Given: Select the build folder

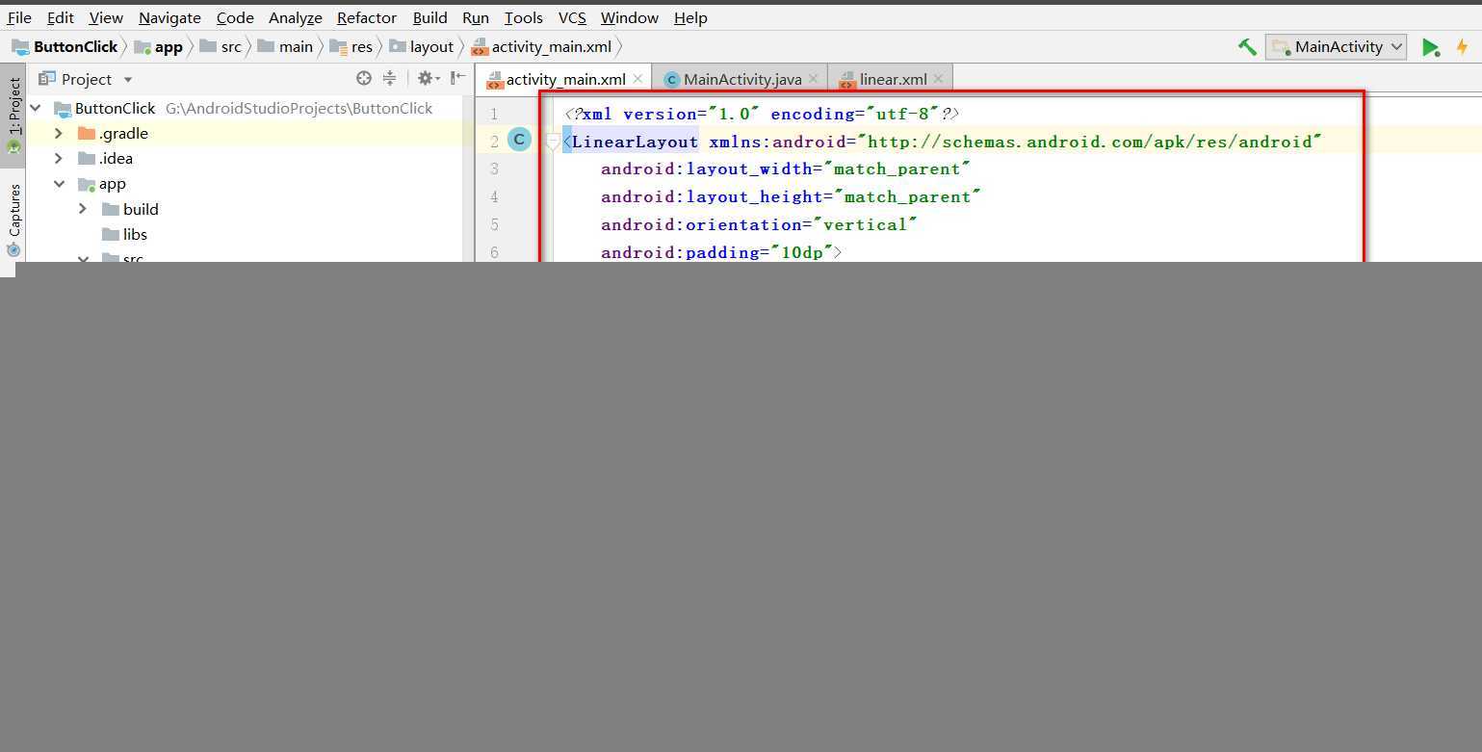Looking at the screenshot, I should click(141, 209).
